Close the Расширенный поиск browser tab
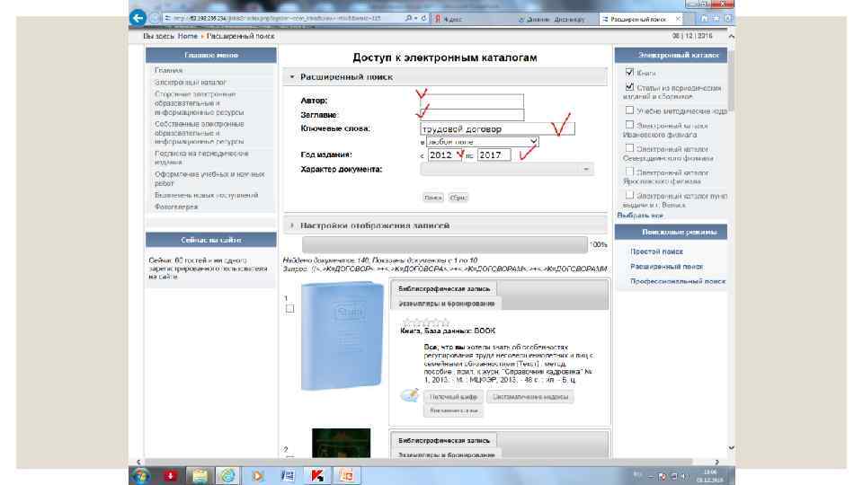 coord(678,19)
